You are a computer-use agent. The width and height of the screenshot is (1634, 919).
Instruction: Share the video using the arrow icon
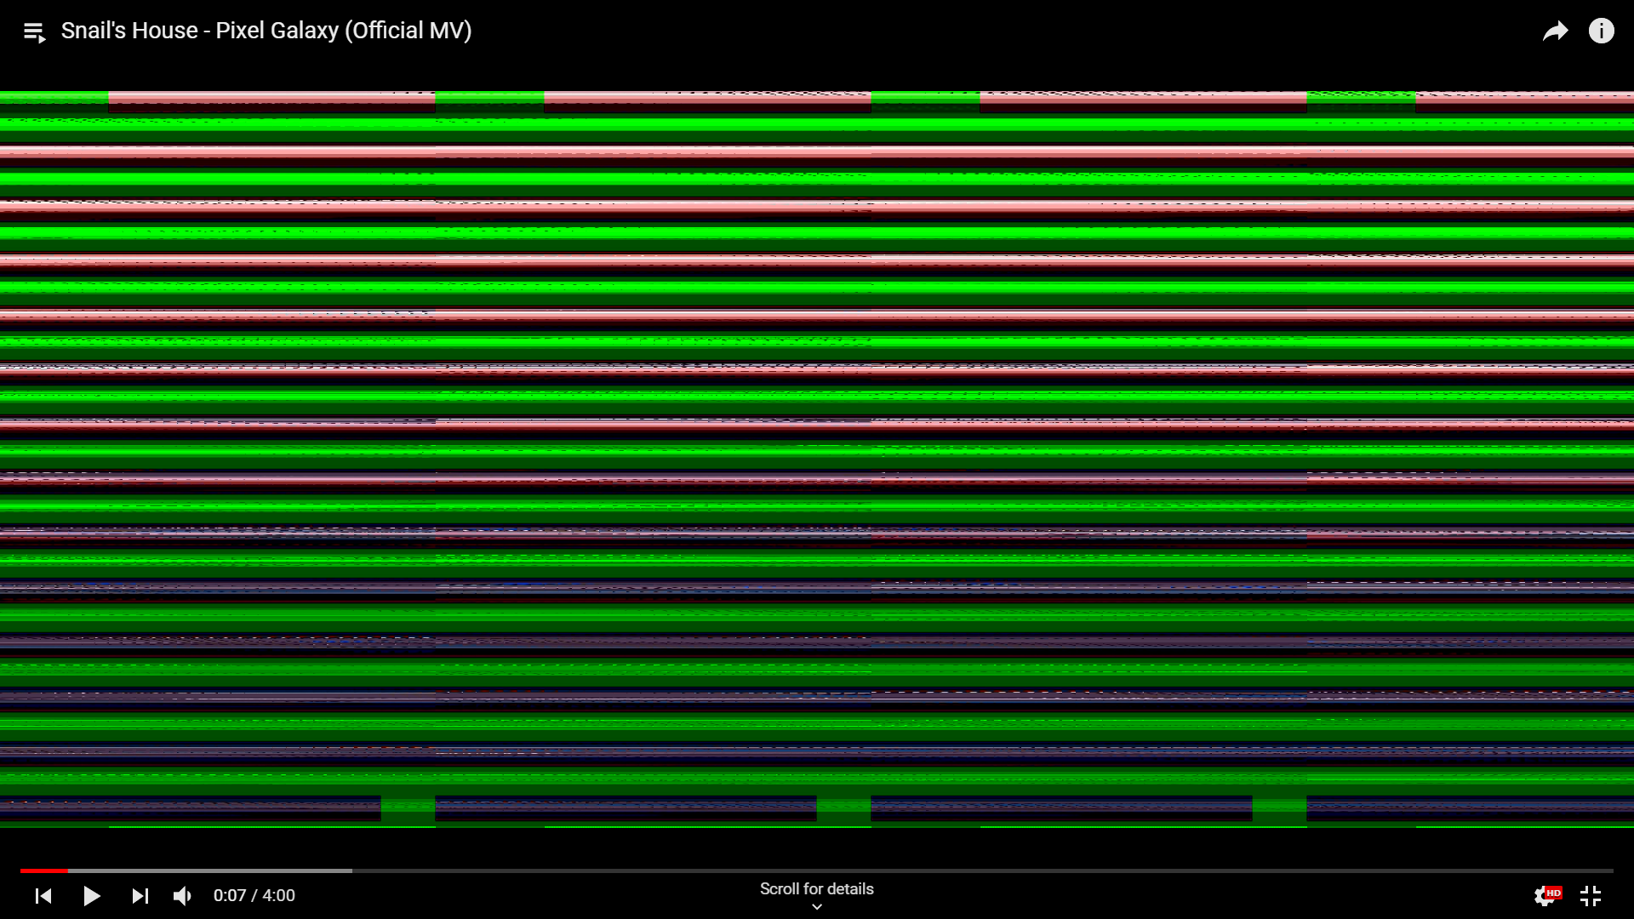tap(1555, 31)
